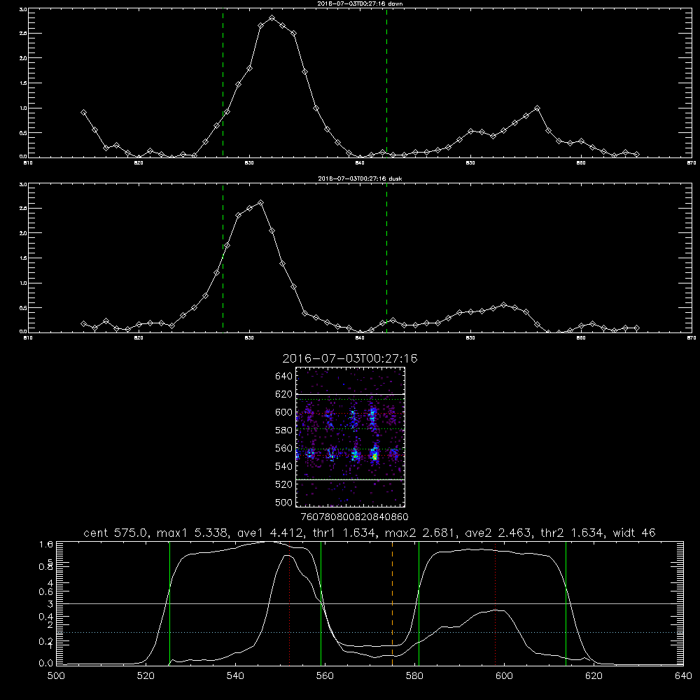Click the '640' y-axis label beside spectrogram
700x700 pixels.
(x=284, y=376)
